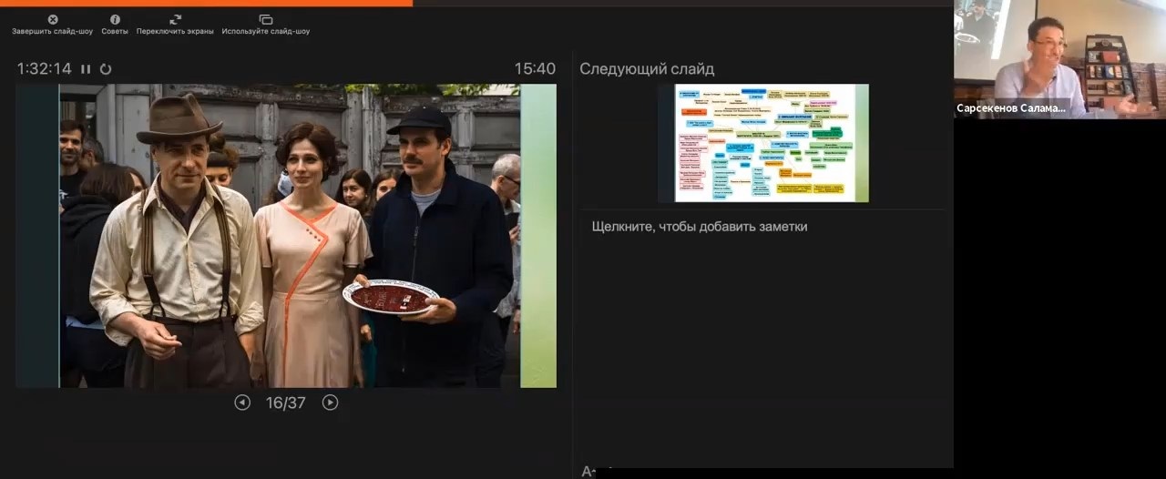Select the next slide preview thumbnail

tap(762, 143)
